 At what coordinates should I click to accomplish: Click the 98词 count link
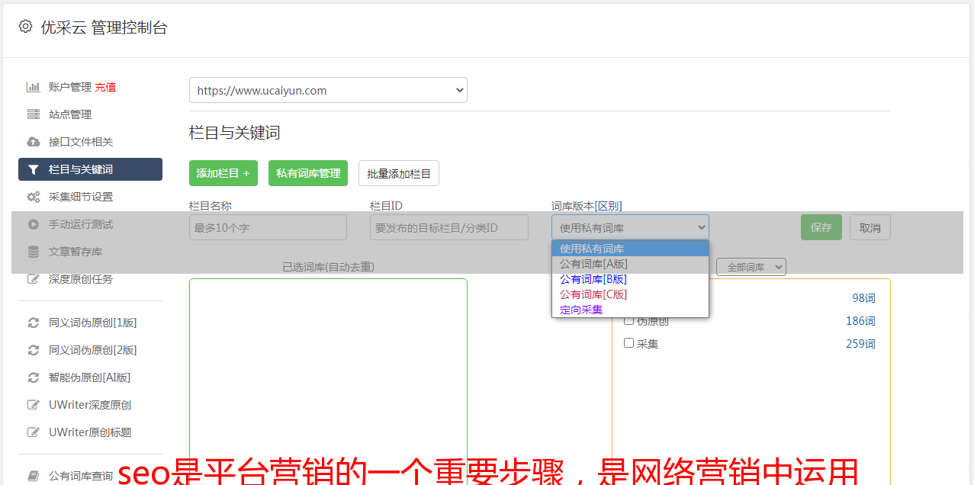(x=863, y=298)
